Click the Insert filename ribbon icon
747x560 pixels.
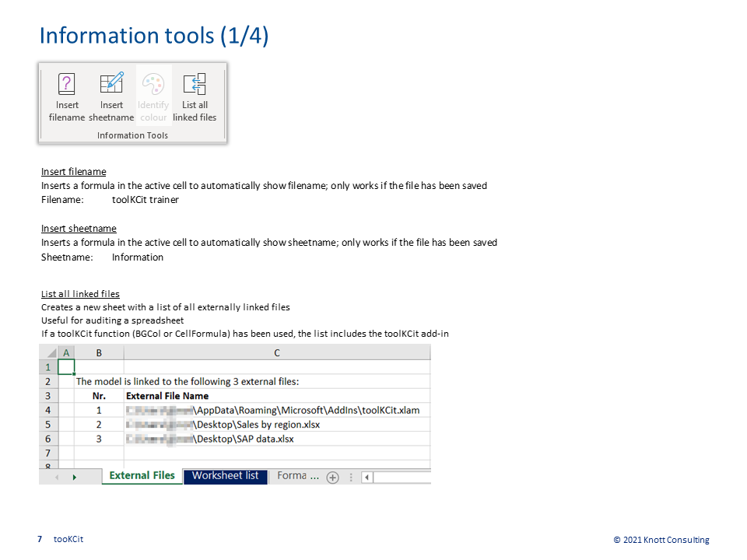[x=67, y=97]
